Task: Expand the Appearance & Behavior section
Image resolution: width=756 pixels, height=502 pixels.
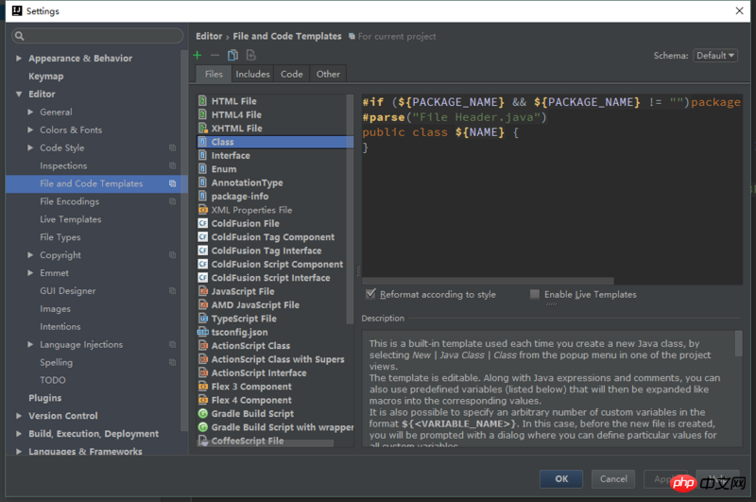Action: [x=19, y=59]
